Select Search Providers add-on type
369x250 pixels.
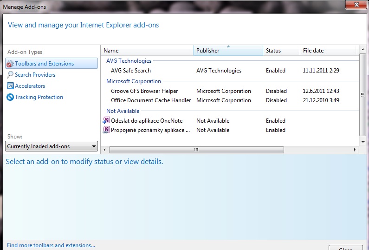tap(35, 75)
